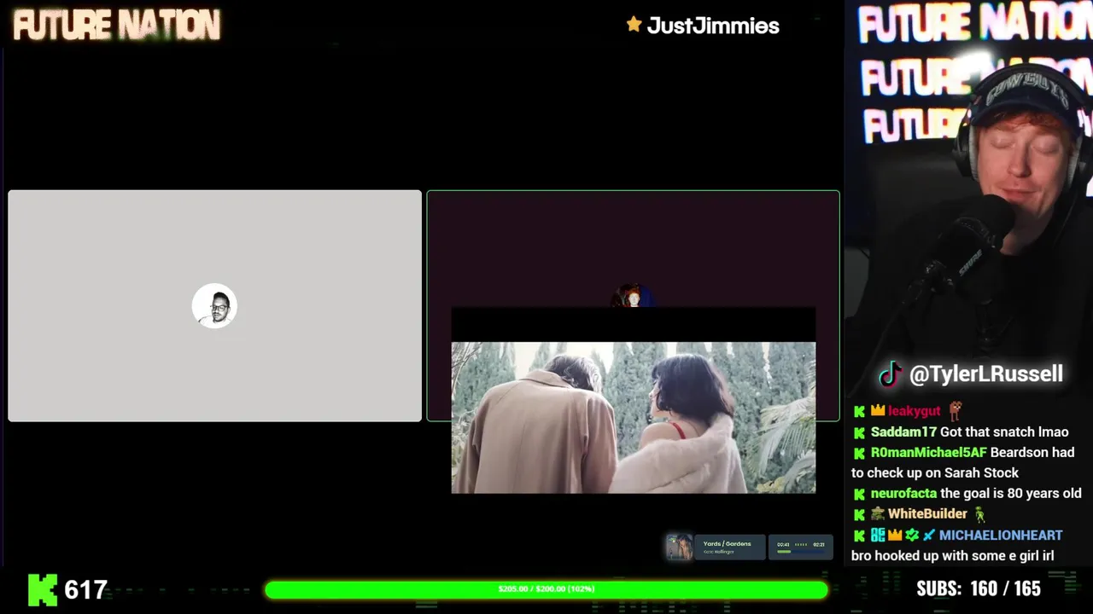
Task: Click the OG badge before MICHAELIONHEART
Action: pyautogui.click(x=878, y=536)
